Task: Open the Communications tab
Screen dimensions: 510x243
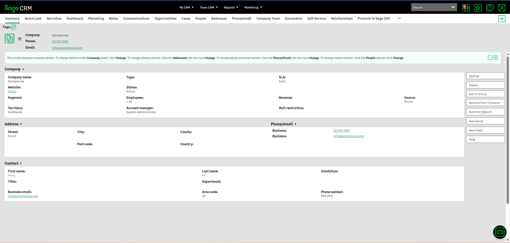Action: coord(136,19)
